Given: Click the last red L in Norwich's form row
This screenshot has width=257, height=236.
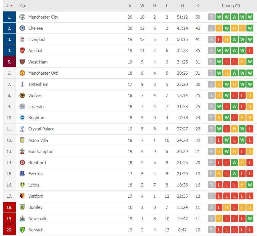Looking at the screenshot, I should point(250,230).
